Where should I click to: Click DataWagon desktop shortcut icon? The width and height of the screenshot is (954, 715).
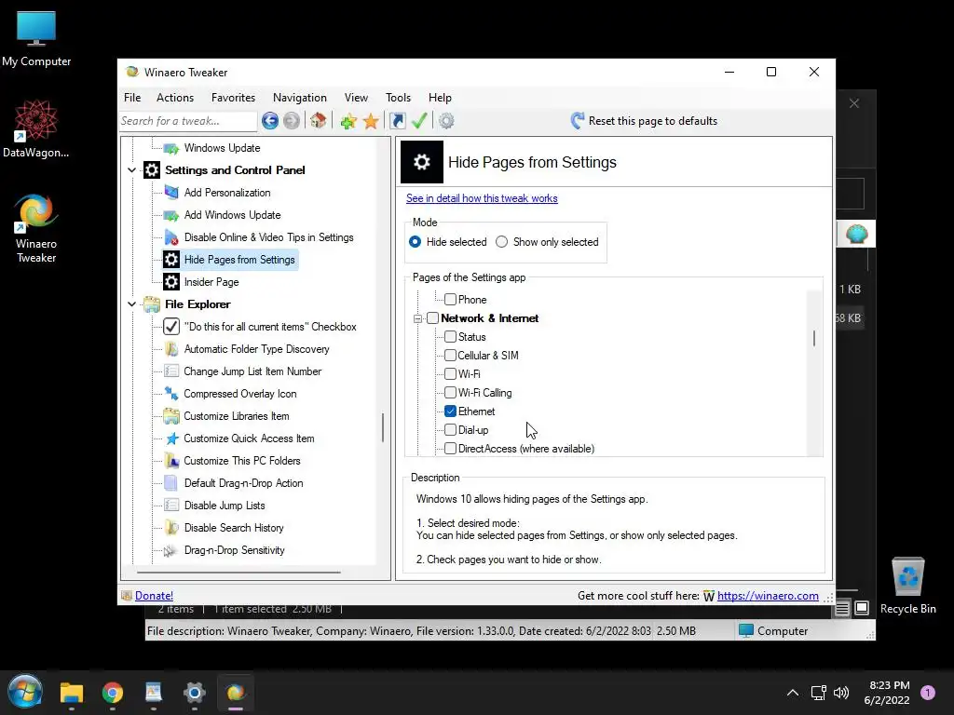[x=36, y=120]
